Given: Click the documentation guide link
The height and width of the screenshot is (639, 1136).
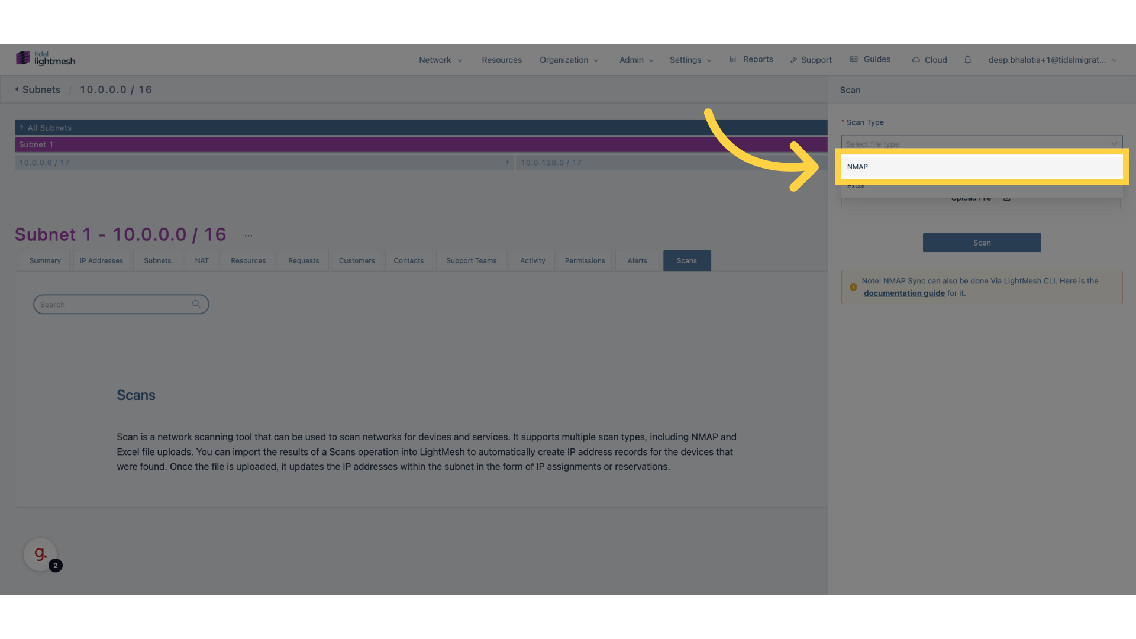Looking at the screenshot, I should [903, 293].
